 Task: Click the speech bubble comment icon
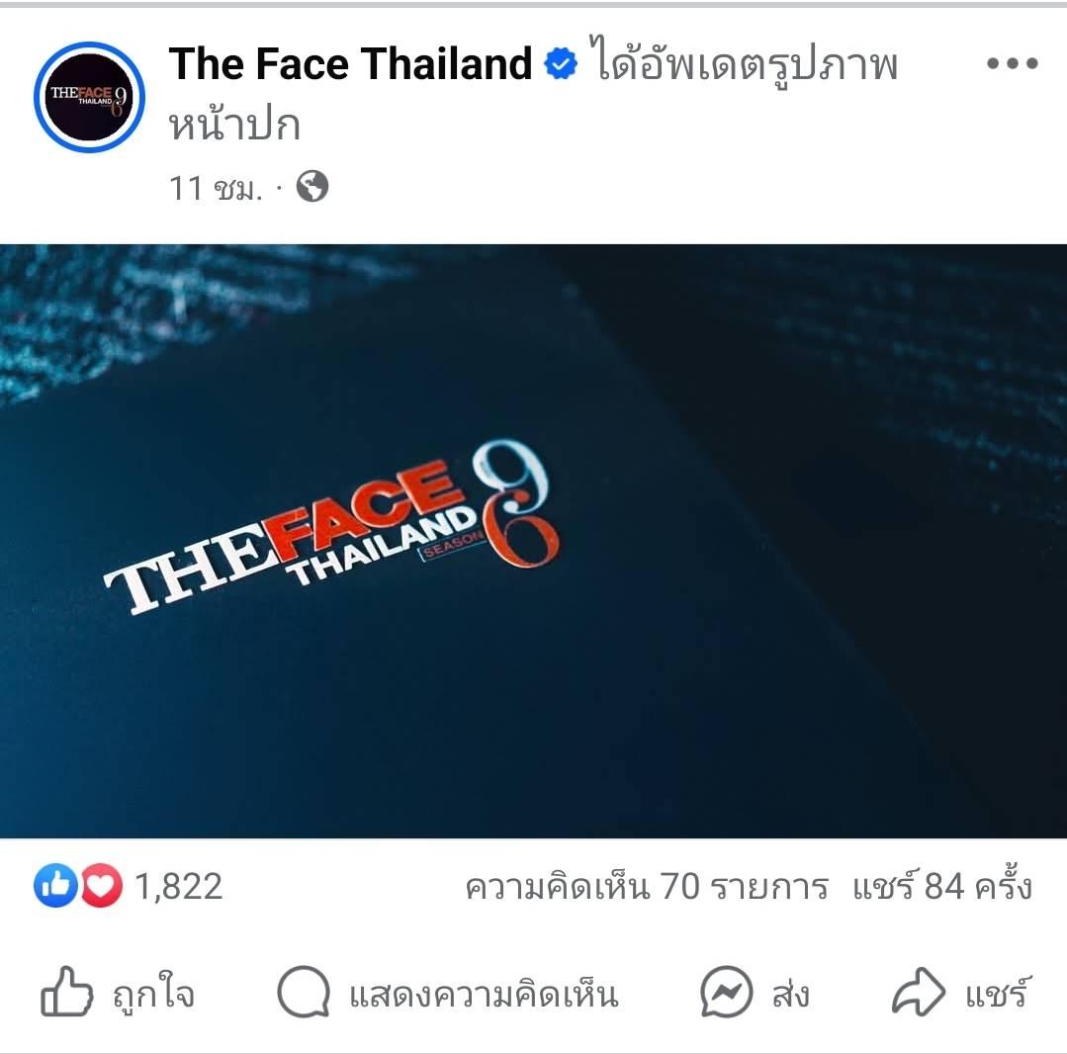pyautogui.click(x=304, y=992)
